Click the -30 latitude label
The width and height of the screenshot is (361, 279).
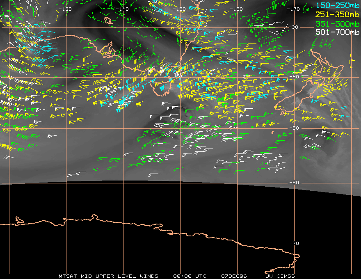[294, 27]
